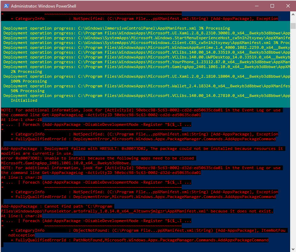This screenshot has height=252, width=296.
Task: Click the scrollbar down arrow
Action: [293, 249]
